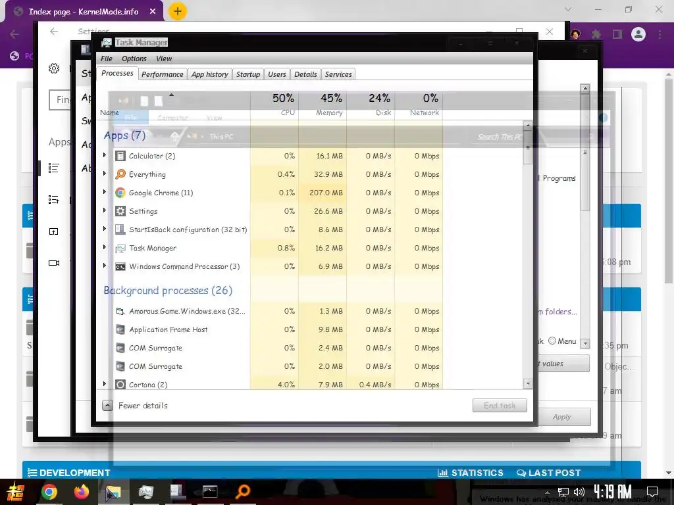This screenshot has width=674, height=505.
Task: Sort processes by CPU column
Action: [274, 105]
